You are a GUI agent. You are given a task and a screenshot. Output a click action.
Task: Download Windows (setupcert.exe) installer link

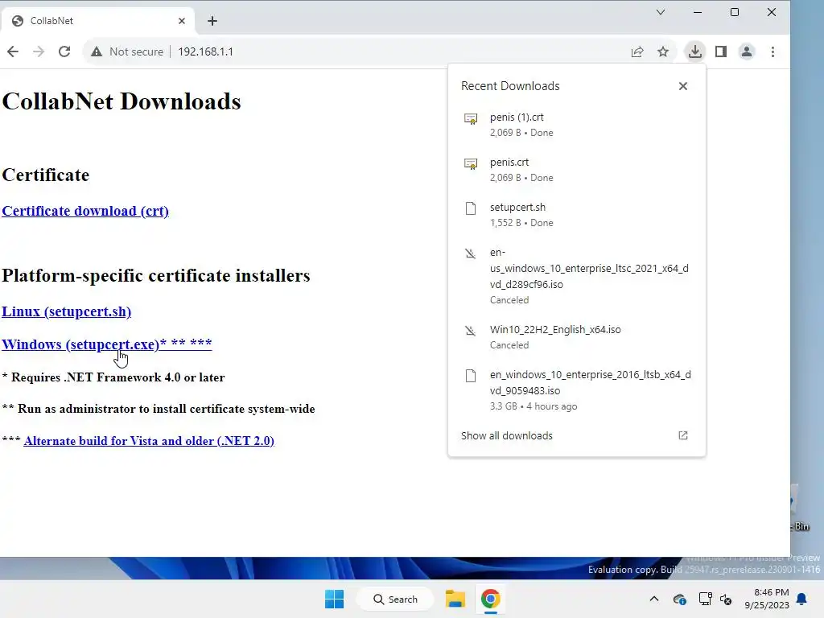pos(107,344)
